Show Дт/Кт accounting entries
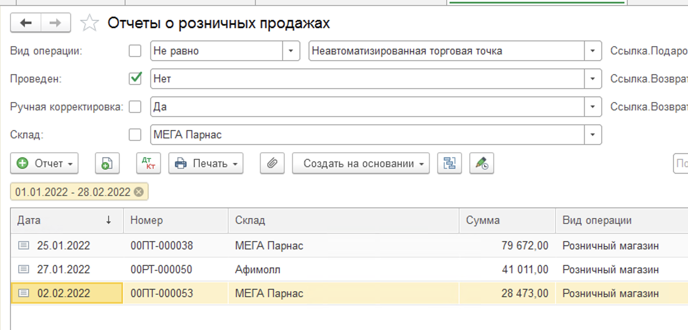688x330 pixels. point(148,163)
